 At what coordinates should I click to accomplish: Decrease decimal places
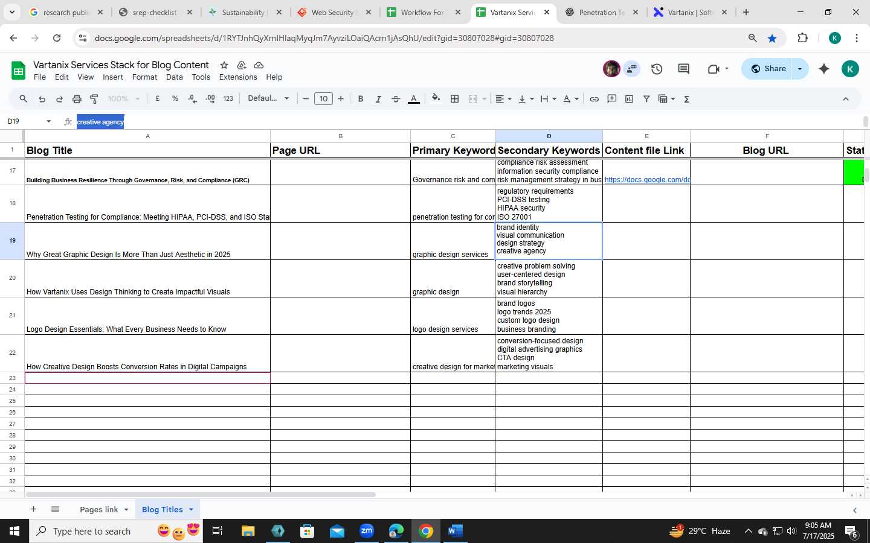click(x=193, y=99)
